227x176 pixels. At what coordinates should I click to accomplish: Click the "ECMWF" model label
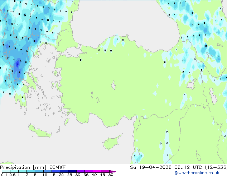(x=58, y=167)
